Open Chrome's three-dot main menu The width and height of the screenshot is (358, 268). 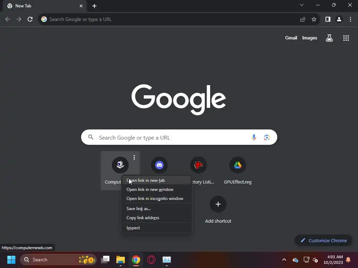point(350,20)
